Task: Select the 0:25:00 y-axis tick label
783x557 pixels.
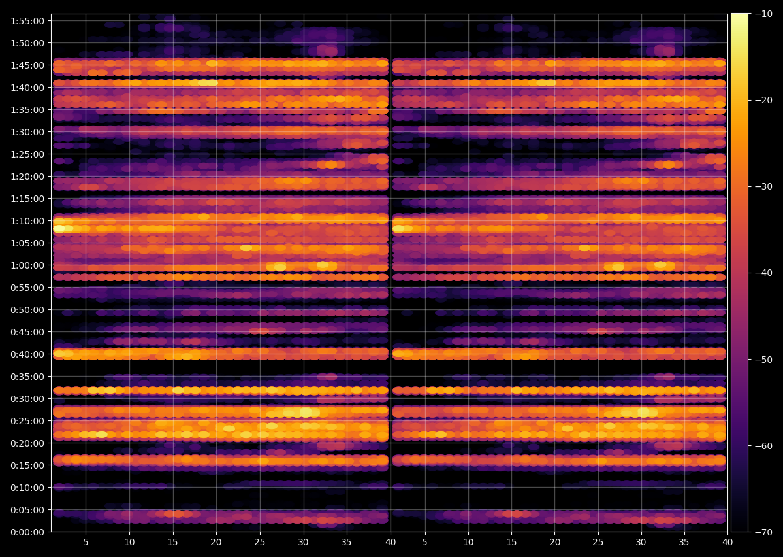Action: tap(27, 421)
